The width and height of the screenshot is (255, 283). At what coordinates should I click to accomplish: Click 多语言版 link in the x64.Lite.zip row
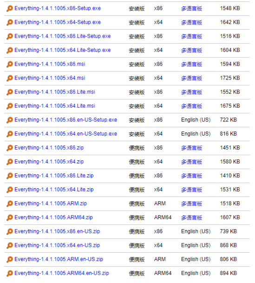click(191, 190)
